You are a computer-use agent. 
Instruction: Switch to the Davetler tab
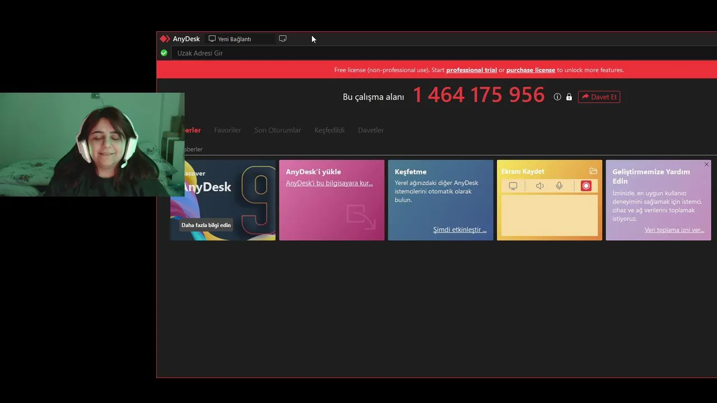tap(371, 130)
